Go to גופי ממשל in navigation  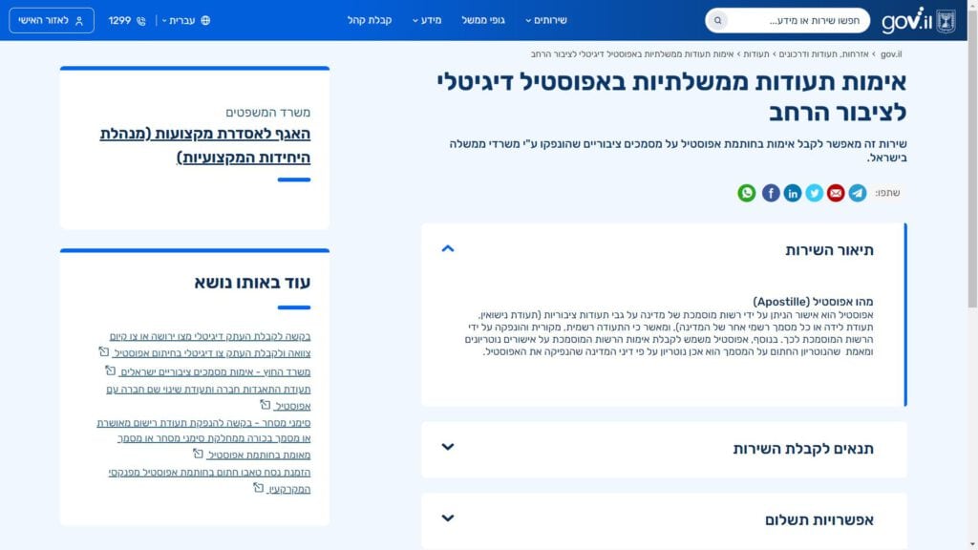(483, 20)
